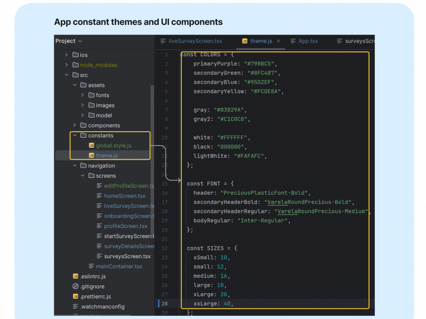Switch to the App.tsx tab
The height and width of the screenshot is (319, 426).
coord(308,41)
